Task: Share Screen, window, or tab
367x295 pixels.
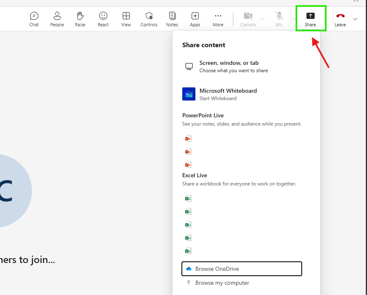Action: pyautogui.click(x=242, y=67)
